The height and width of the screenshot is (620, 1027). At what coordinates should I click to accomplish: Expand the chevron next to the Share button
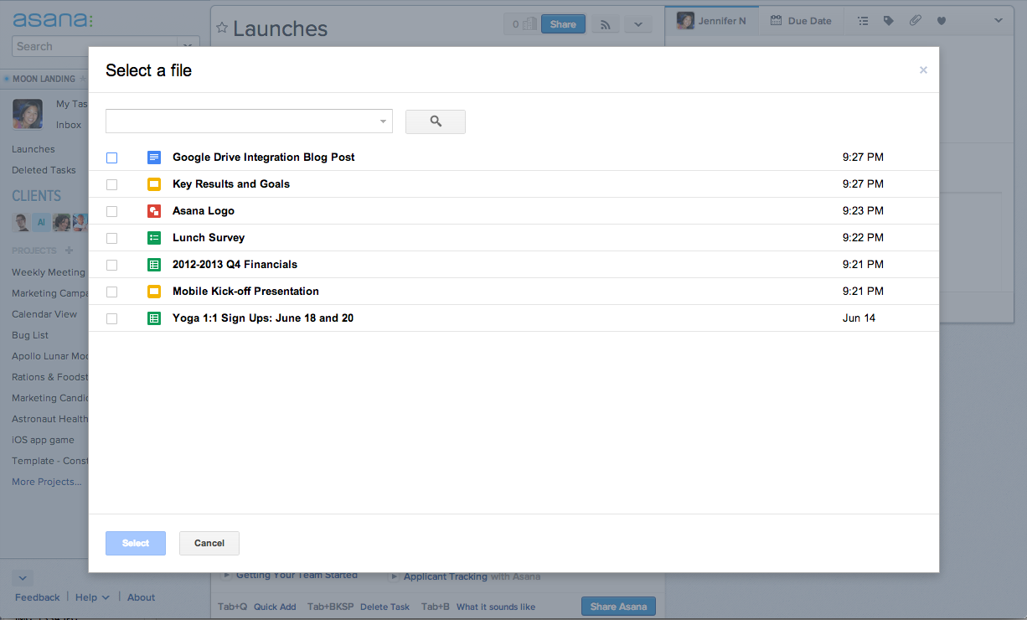pos(638,23)
